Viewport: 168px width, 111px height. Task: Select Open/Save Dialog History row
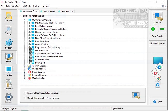click(x=47, y=32)
